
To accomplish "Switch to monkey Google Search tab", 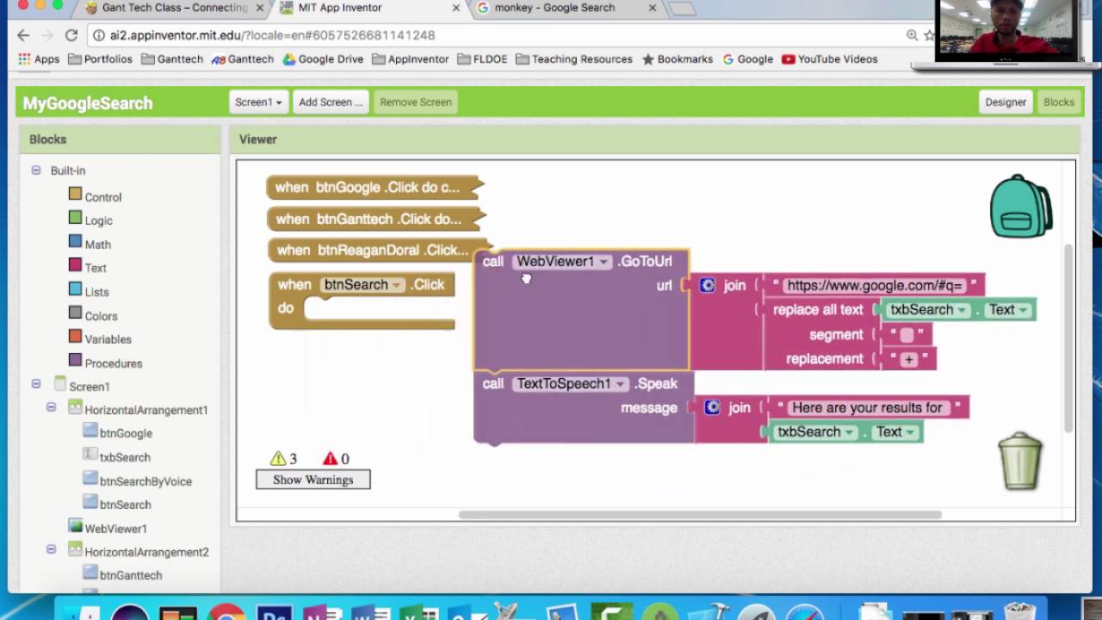I will [x=563, y=8].
